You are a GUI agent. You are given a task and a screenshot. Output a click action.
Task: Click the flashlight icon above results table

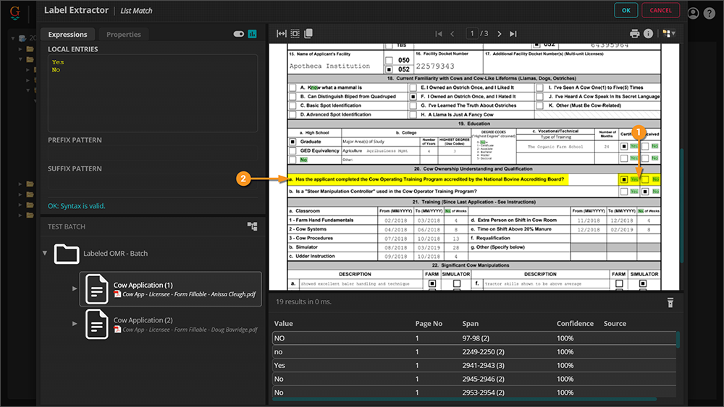(670, 301)
